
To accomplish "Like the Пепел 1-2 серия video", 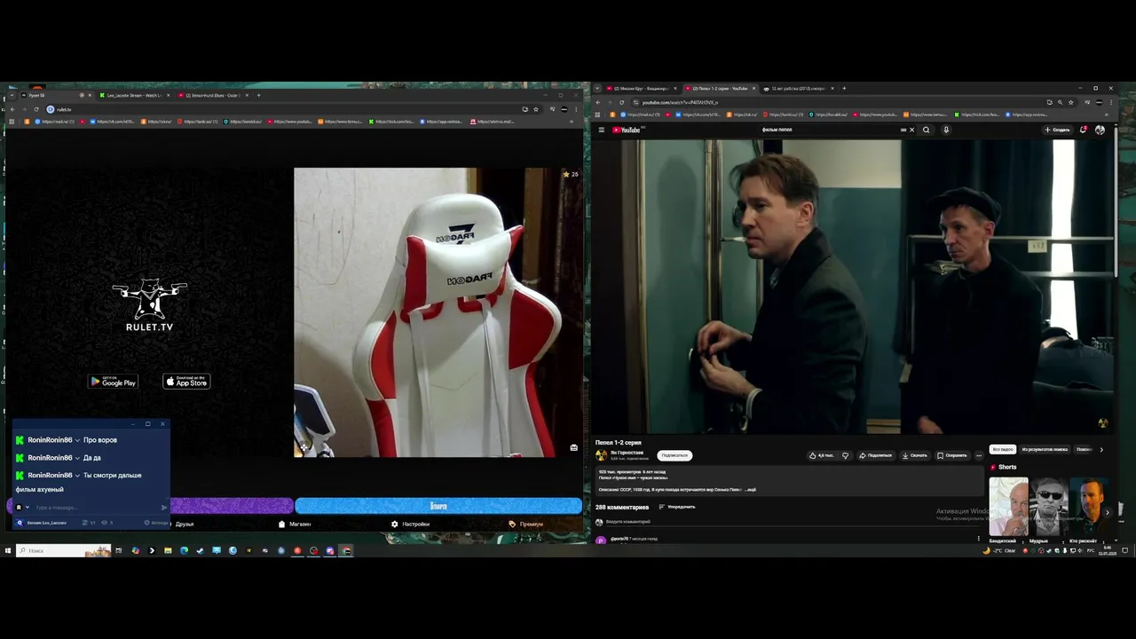I will tap(822, 455).
